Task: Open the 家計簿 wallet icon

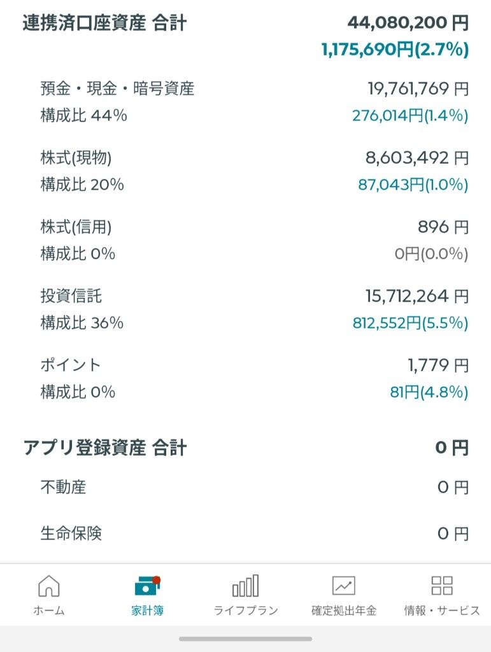Action: point(147,585)
